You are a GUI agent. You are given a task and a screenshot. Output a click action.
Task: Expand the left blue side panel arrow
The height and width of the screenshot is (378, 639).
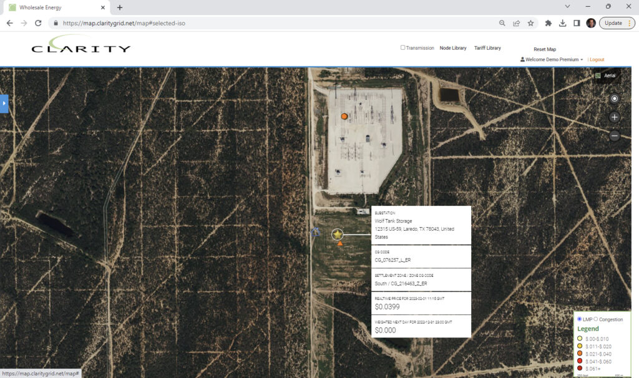(x=4, y=104)
